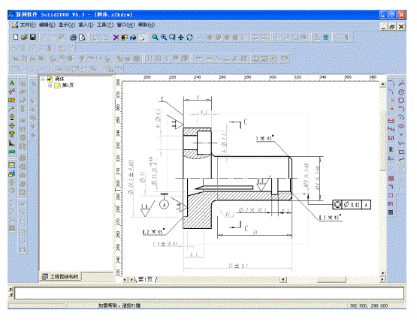The height and width of the screenshot is (322, 417).
Task: Restore the inner document window
Action: 391,26
